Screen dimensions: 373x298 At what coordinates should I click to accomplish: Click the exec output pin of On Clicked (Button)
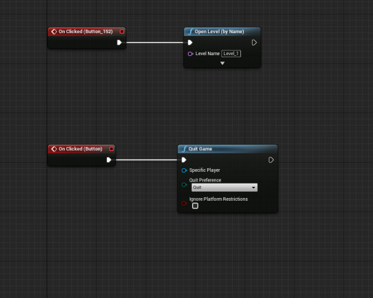tap(109, 160)
